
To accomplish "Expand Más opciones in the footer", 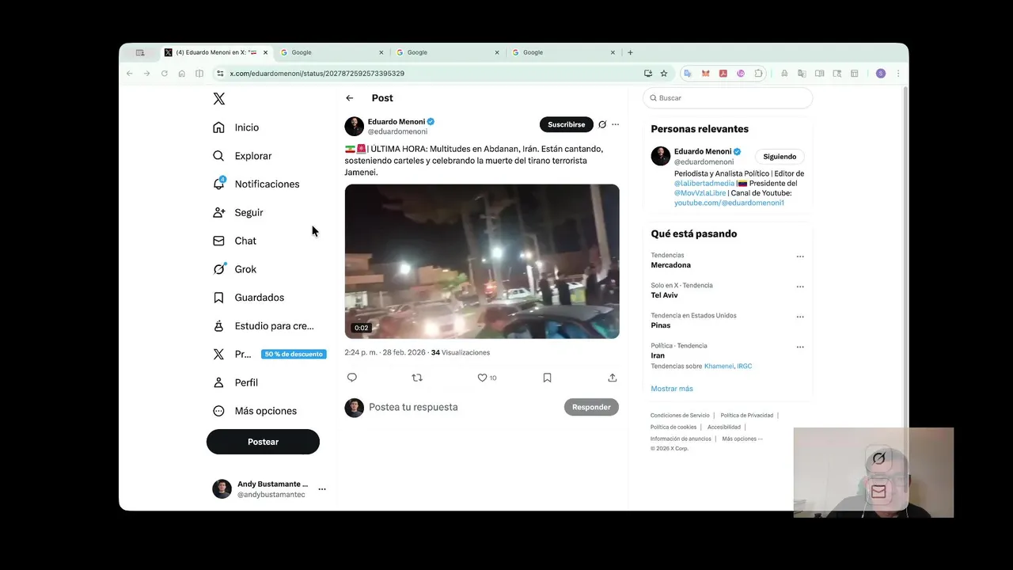I will coord(742,439).
